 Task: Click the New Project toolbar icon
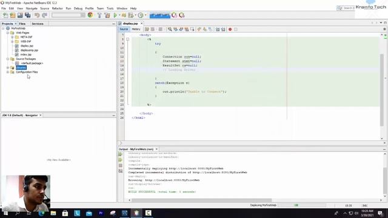pyautogui.click(x=13, y=15)
